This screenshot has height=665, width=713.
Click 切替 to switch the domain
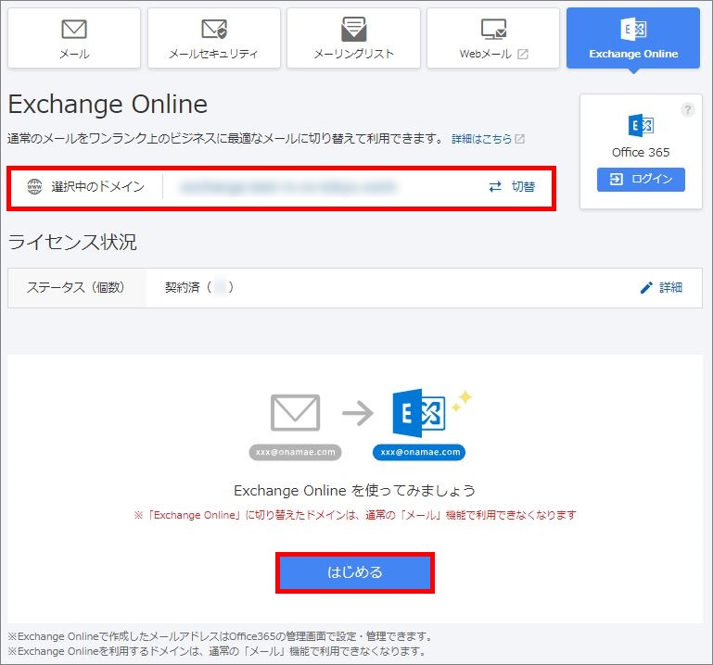(x=523, y=186)
